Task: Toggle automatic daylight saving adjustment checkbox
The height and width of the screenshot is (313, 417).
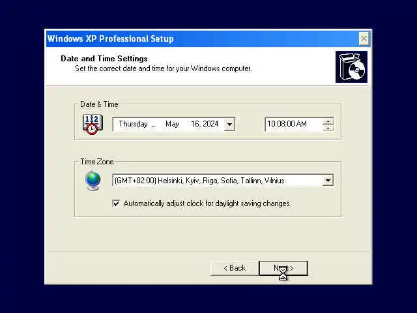Action: point(116,203)
